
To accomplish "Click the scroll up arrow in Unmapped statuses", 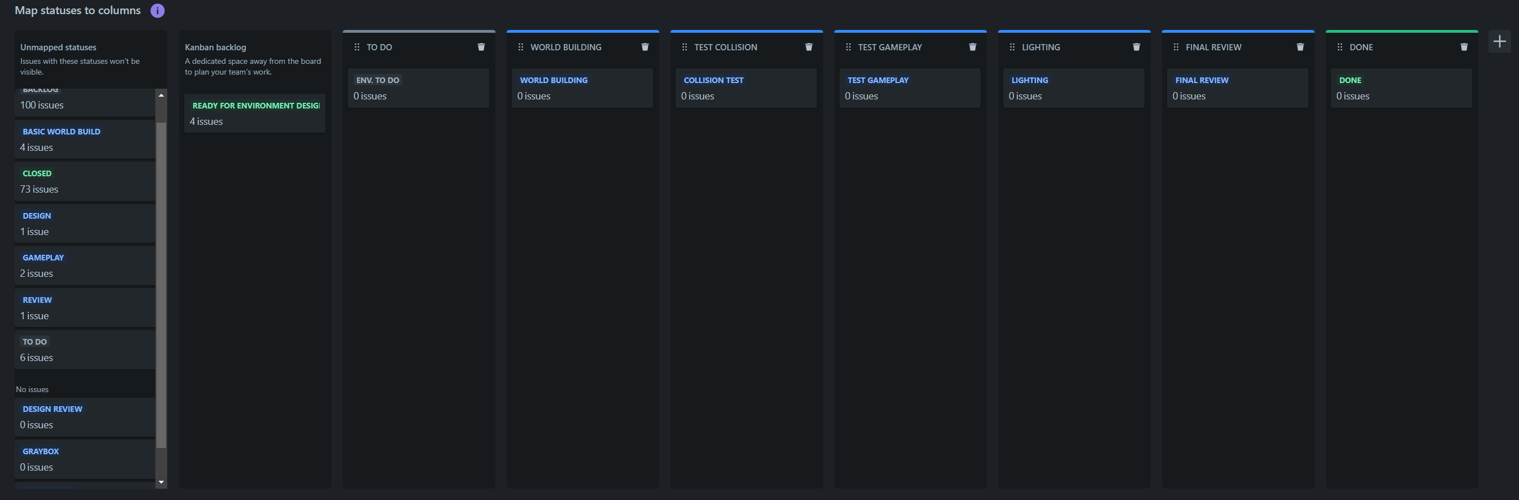I will pos(161,95).
